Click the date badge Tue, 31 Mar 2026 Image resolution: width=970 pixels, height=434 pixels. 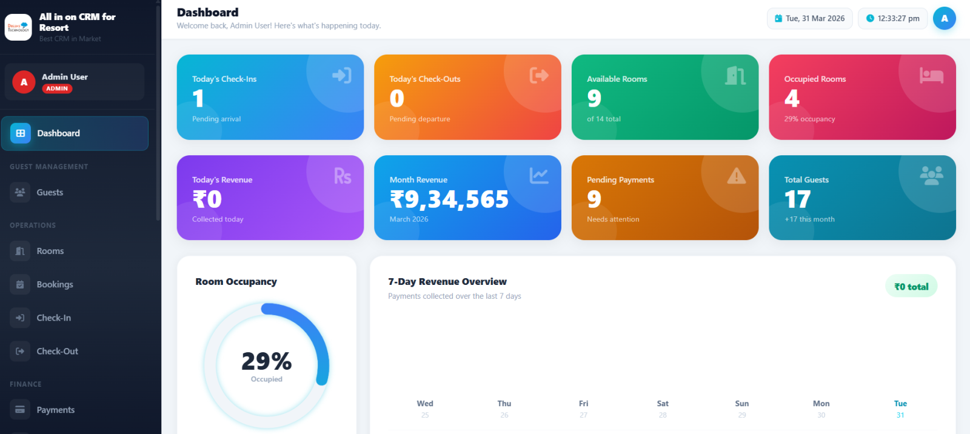pos(809,18)
